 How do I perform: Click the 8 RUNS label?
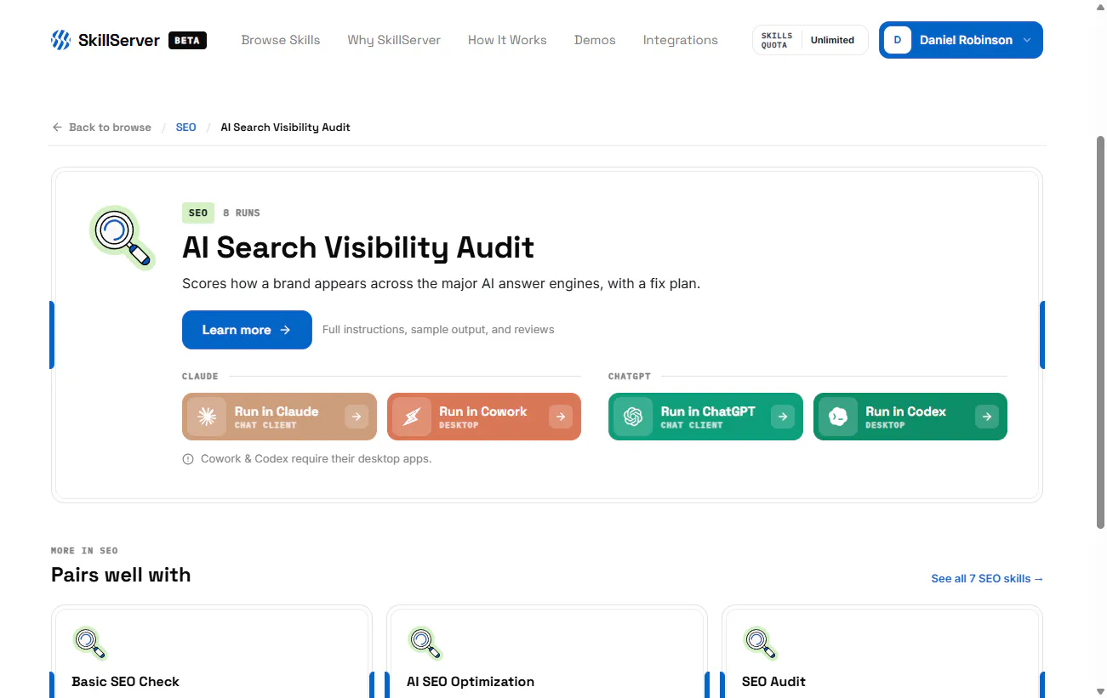[242, 213]
